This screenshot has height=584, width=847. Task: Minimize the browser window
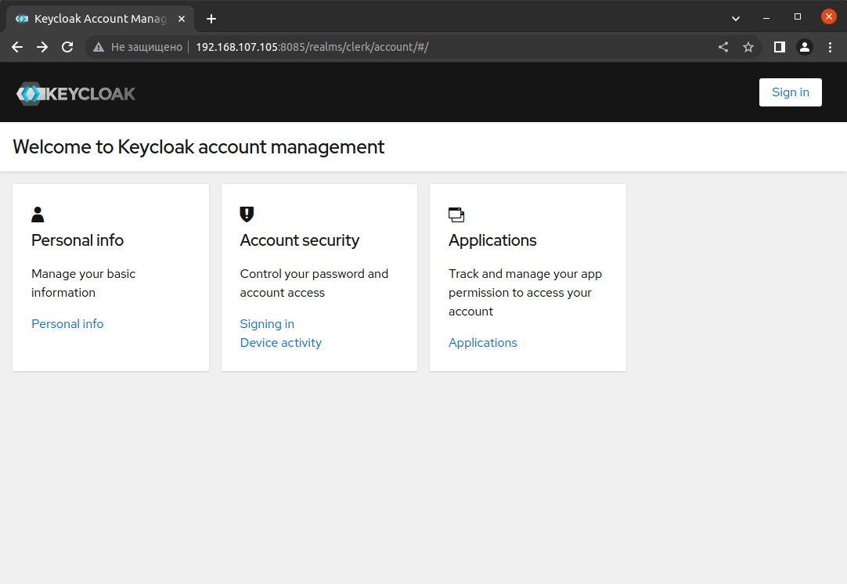point(766,18)
